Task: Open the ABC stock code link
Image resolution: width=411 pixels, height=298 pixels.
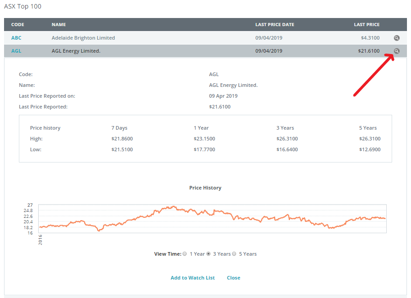Action: click(x=16, y=38)
